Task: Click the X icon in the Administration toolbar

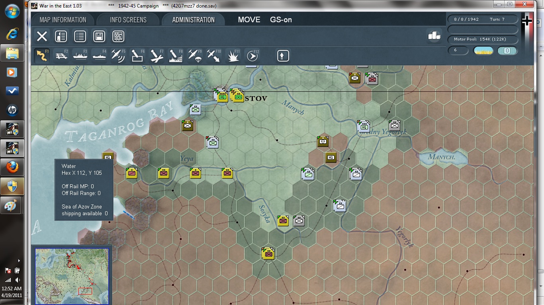Action: point(42,37)
